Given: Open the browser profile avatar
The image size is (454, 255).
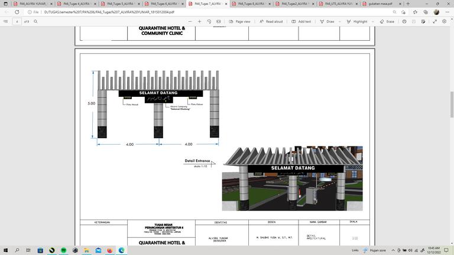Looking at the screenshot, I should [x=436, y=12].
